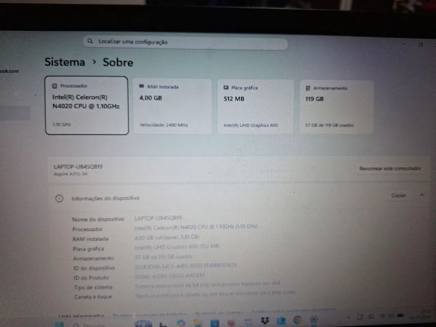Click the window maximize/restore button
This screenshot has width=436, height=327.
[421, 45]
